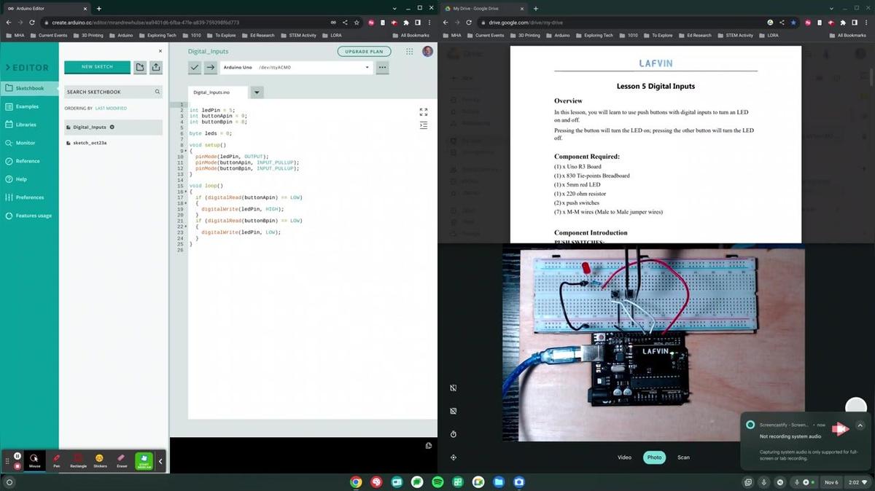Open the Spotify icon on the shelf
The image size is (875, 491).
(x=437, y=482)
